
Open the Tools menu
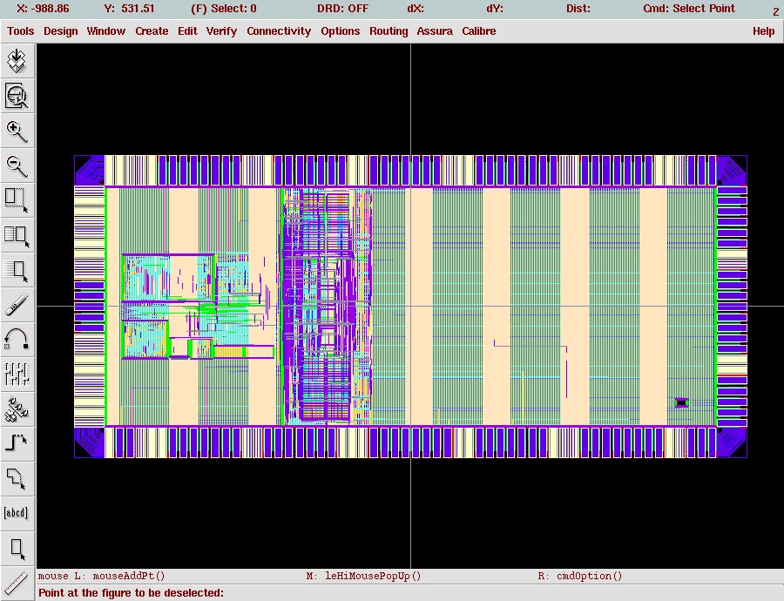pyautogui.click(x=21, y=31)
